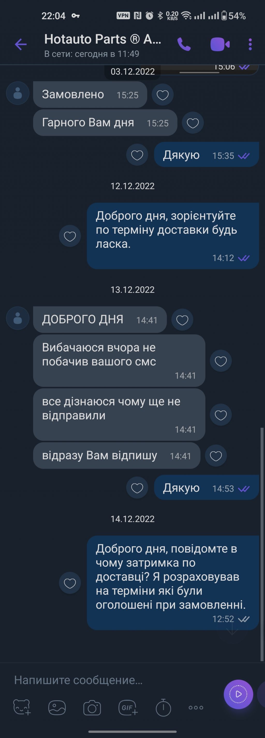
Task: Set disappearing message timer icon
Action: 163,707
